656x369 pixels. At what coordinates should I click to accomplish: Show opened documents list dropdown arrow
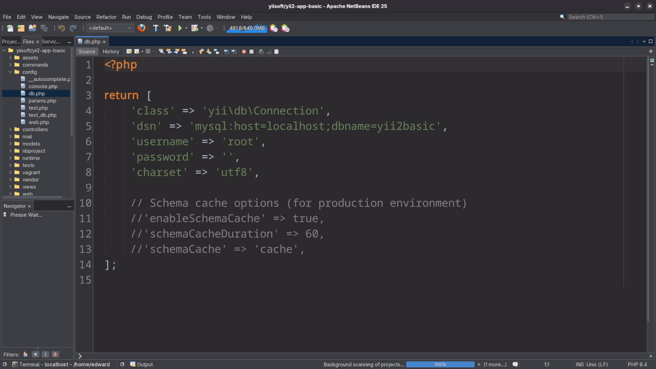(x=644, y=42)
